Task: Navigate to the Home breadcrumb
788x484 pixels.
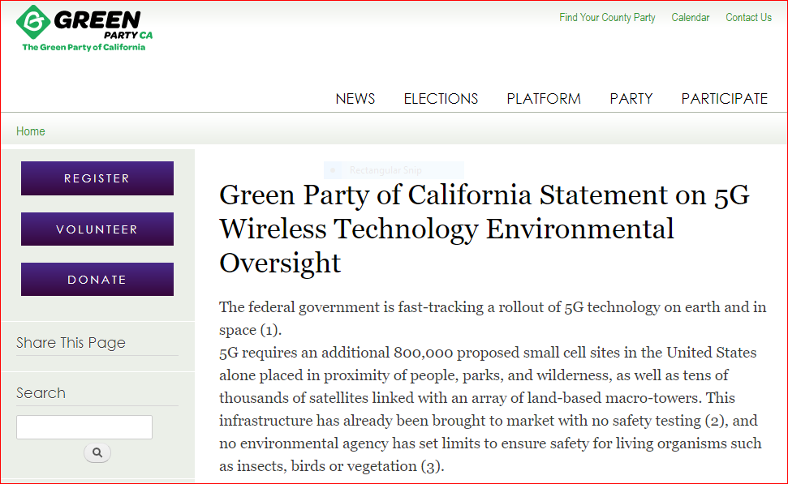Action: pyautogui.click(x=31, y=131)
